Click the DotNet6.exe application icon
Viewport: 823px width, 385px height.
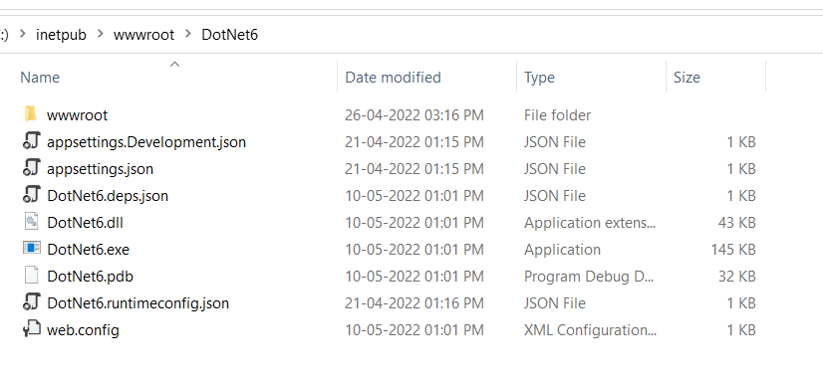tap(32, 248)
